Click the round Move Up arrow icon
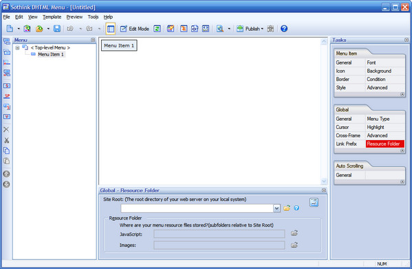412x269 pixels. click(6, 174)
